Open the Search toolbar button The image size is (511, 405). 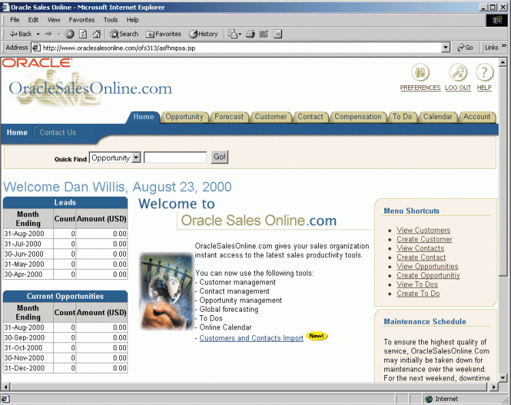click(x=124, y=34)
